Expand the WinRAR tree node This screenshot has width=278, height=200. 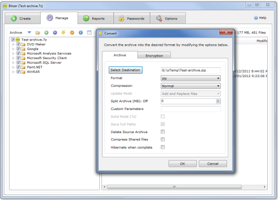pyautogui.click(x=13, y=72)
